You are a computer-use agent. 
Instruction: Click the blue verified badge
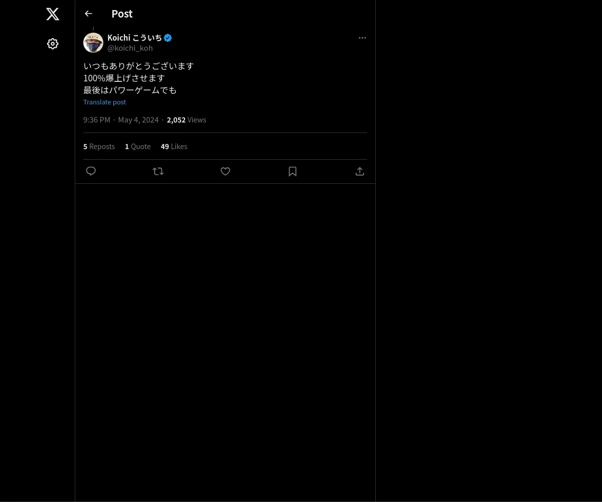[168, 38]
